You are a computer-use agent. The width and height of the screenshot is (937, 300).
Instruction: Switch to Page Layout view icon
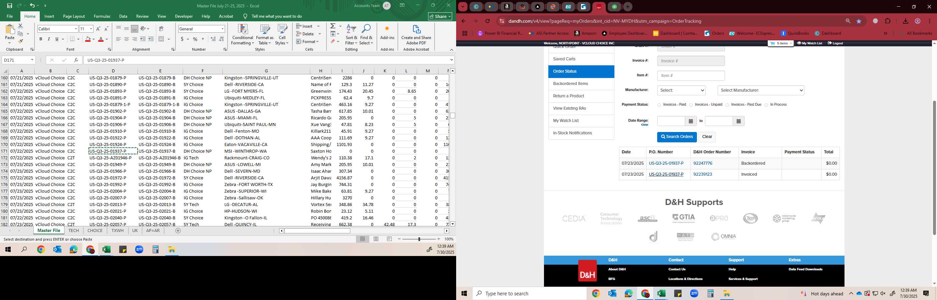376,239
